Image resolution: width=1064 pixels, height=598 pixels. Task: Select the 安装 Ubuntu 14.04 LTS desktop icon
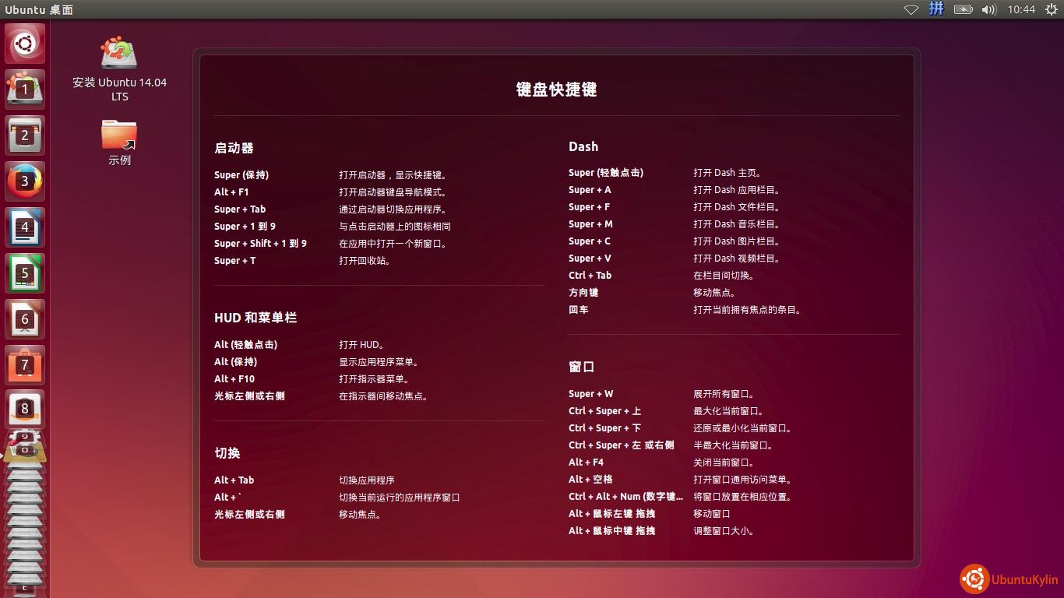coord(119,70)
